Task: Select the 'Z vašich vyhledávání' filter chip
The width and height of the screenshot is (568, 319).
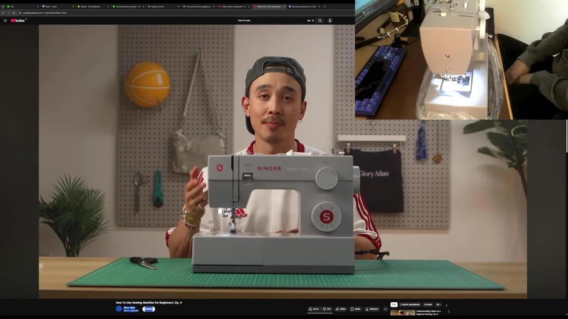Action: click(410, 305)
